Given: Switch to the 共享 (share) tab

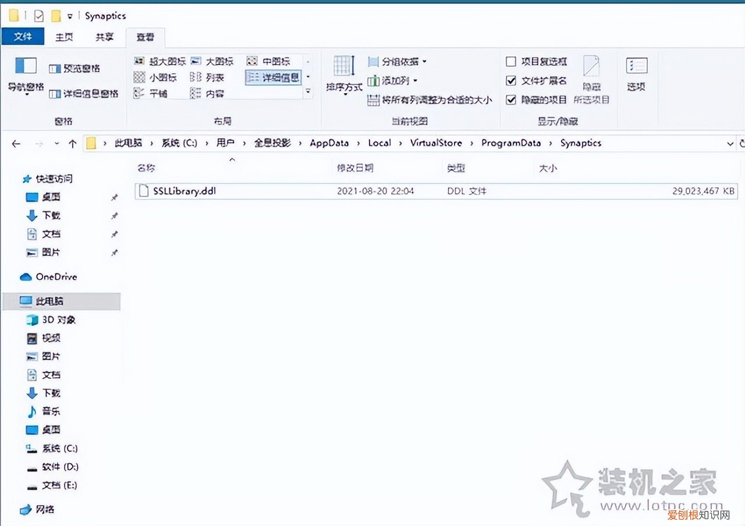Looking at the screenshot, I should click(104, 37).
